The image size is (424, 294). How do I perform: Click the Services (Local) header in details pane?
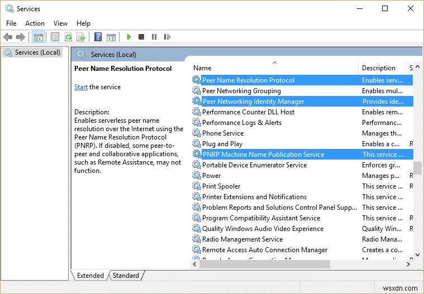click(x=113, y=55)
